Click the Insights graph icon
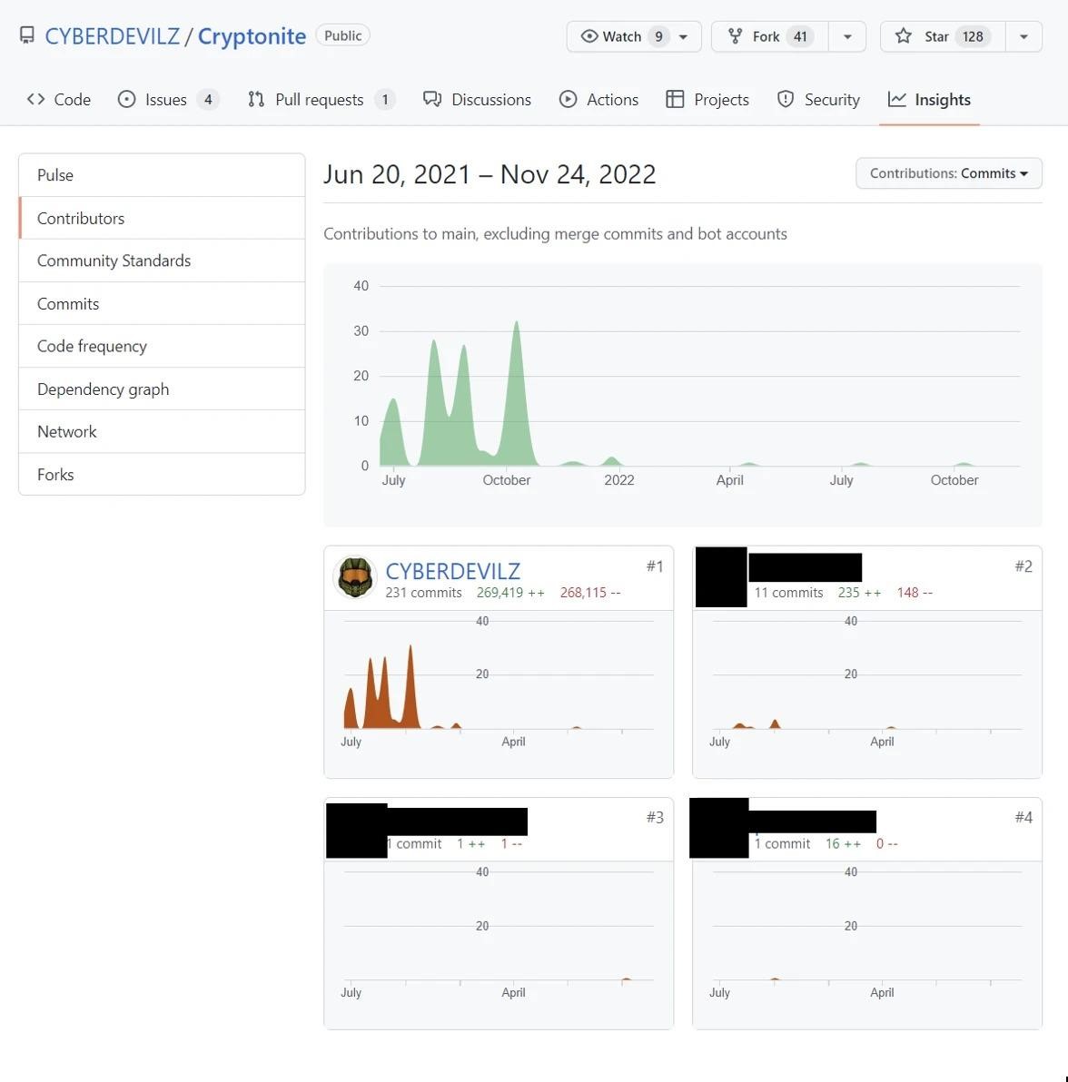Screen dimensions: 1068x1082 coord(896,99)
